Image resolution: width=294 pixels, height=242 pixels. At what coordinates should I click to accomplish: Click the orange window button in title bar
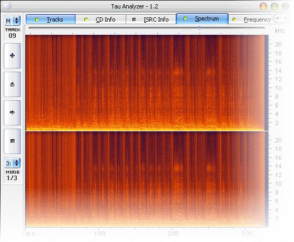263,6
